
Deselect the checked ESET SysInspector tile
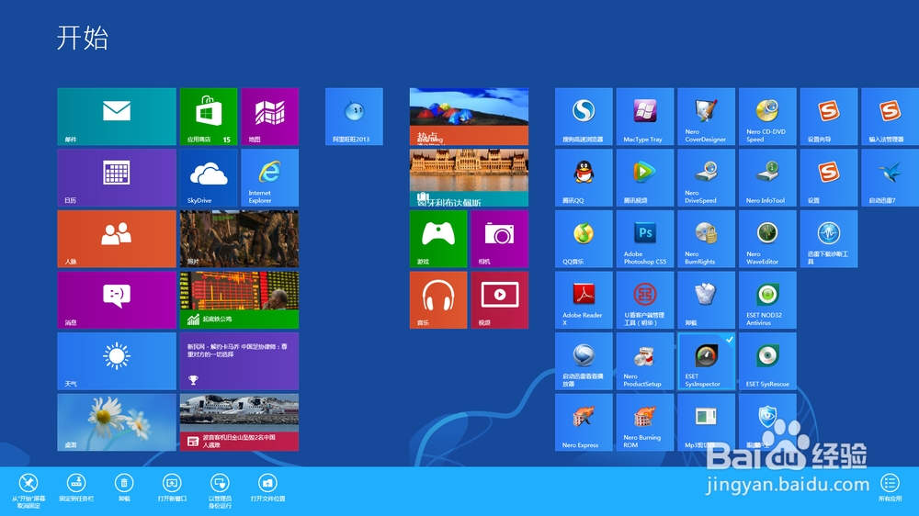coord(706,362)
